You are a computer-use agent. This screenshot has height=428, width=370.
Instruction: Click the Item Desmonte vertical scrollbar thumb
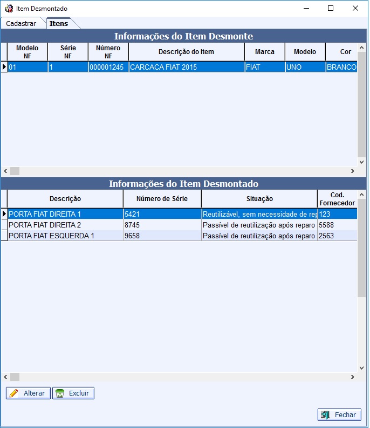(x=361, y=104)
